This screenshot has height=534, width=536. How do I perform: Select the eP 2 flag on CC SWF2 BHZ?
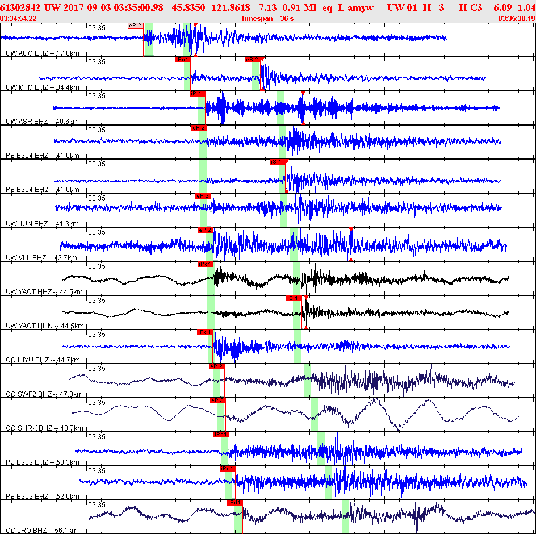217,367
